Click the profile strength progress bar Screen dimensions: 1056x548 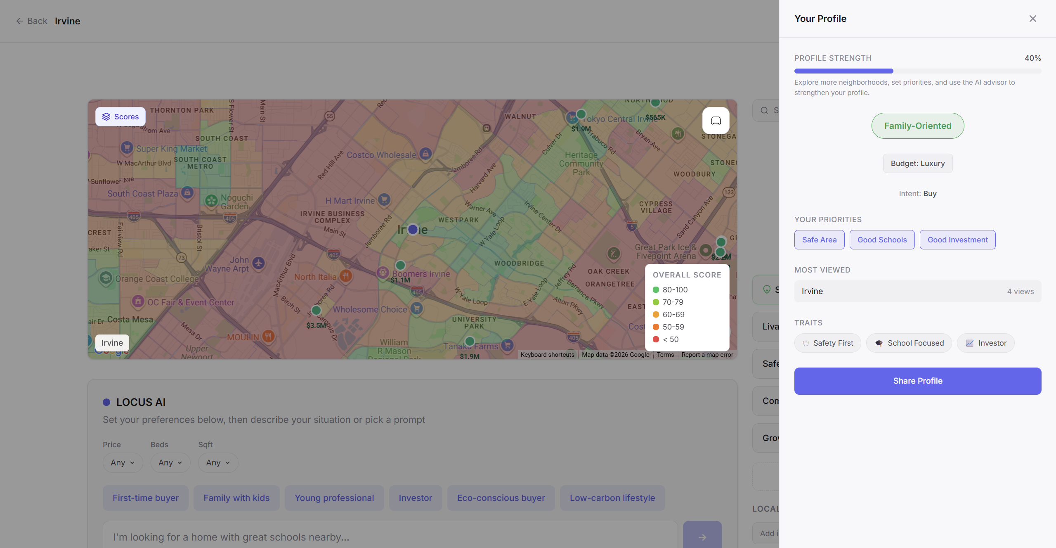[x=917, y=71]
